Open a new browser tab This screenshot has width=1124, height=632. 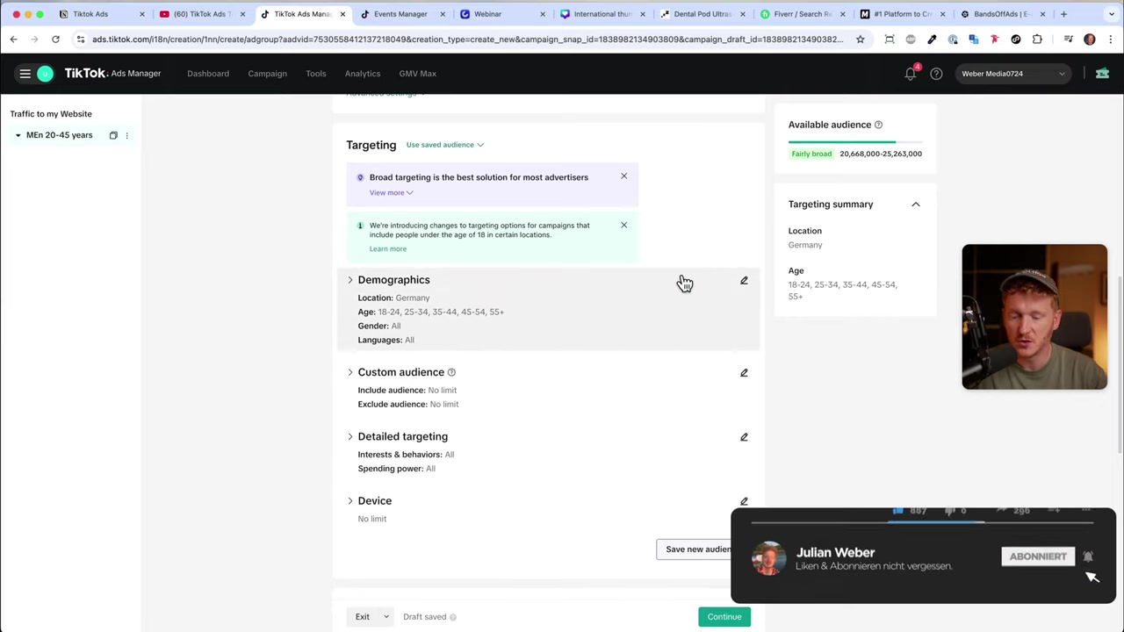1063,14
